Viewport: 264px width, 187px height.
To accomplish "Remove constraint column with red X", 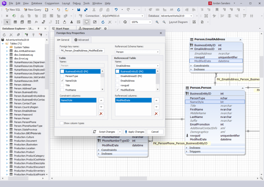I will (x=101, y=113).
